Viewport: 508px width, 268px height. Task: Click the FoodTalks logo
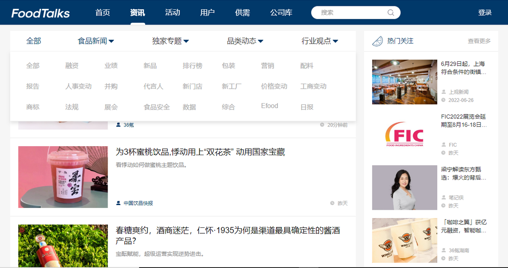coord(40,13)
